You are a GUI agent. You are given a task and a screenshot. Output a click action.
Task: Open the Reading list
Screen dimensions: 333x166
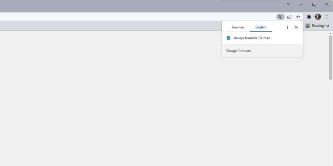[x=317, y=26]
